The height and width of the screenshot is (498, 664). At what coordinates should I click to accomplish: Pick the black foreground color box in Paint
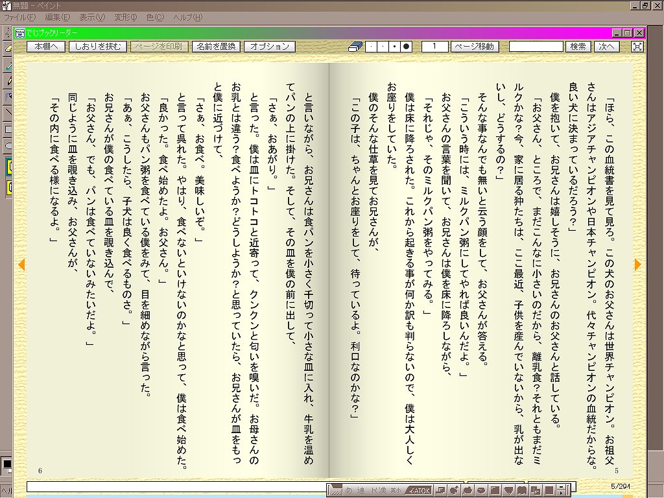coord(6,464)
